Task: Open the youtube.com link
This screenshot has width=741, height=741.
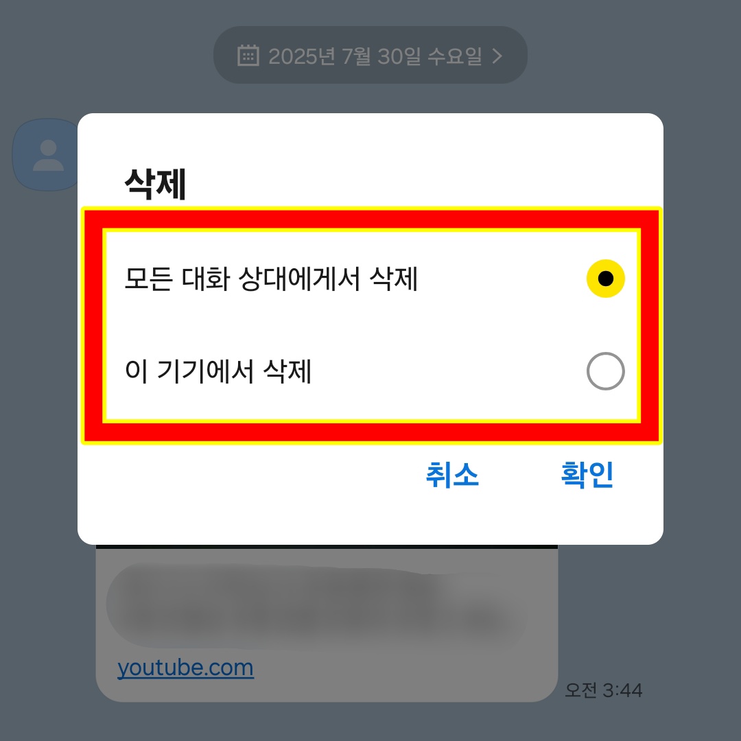Action: (x=185, y=668)
